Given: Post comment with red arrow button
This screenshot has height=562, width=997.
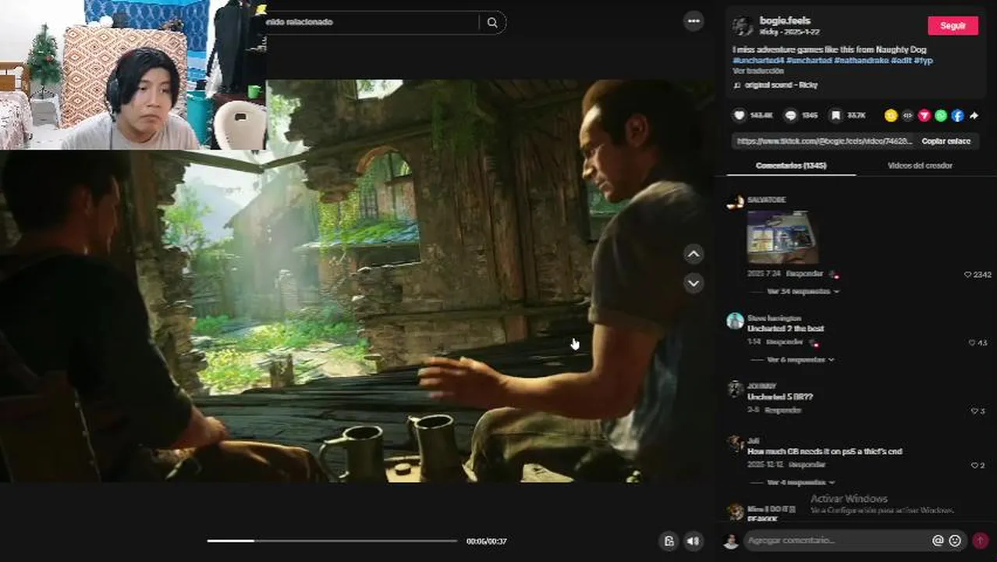Looking at the screenshot, I should (980, 540).
